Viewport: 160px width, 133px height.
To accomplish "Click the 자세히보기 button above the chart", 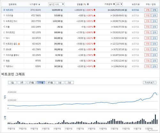I will point(150,83).
